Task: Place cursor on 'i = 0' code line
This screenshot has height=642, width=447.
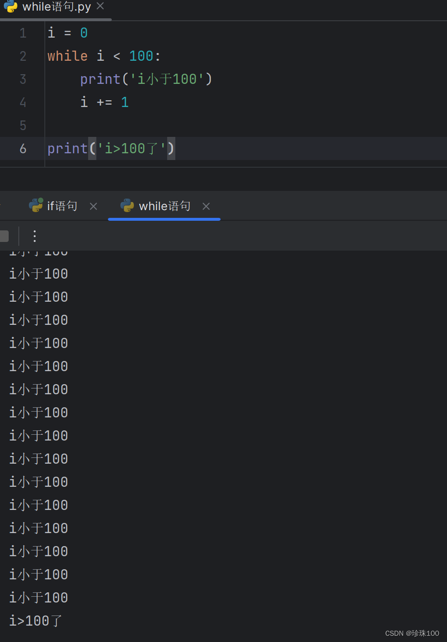Action: [67, 33]
